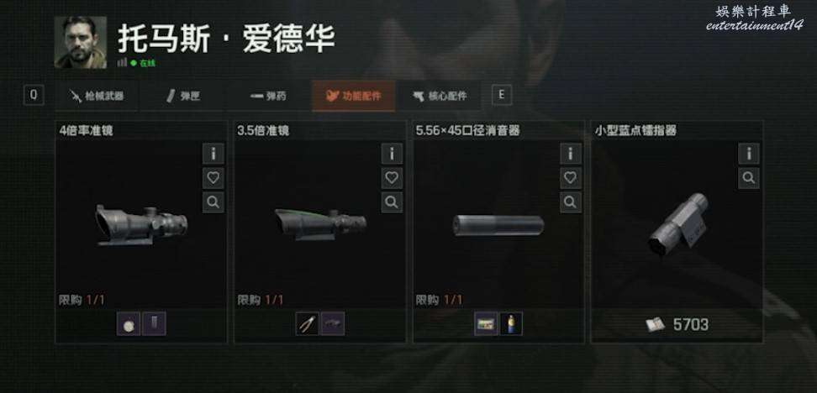
Task: Inspect 4倍率准镜 with magnifier icon
Action: tap(213, 202)
